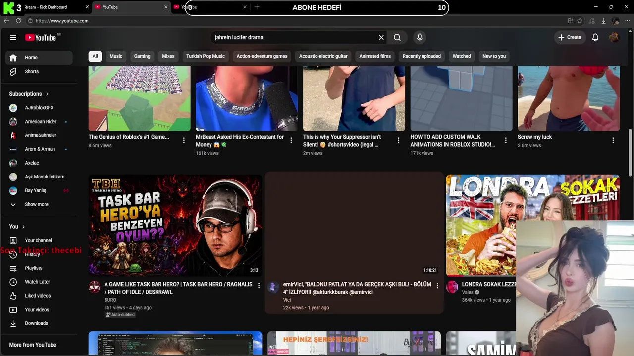Close the Stream - Kick Dashboard tab
The width and height of the screenshot is (634, 356).
pos(87,7)
